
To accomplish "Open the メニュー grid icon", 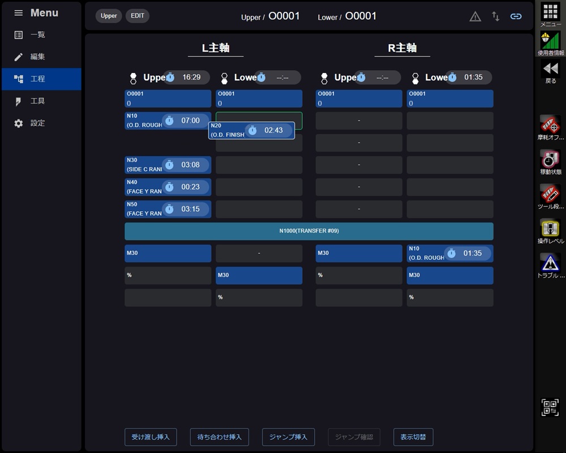I will click(550, 12).
